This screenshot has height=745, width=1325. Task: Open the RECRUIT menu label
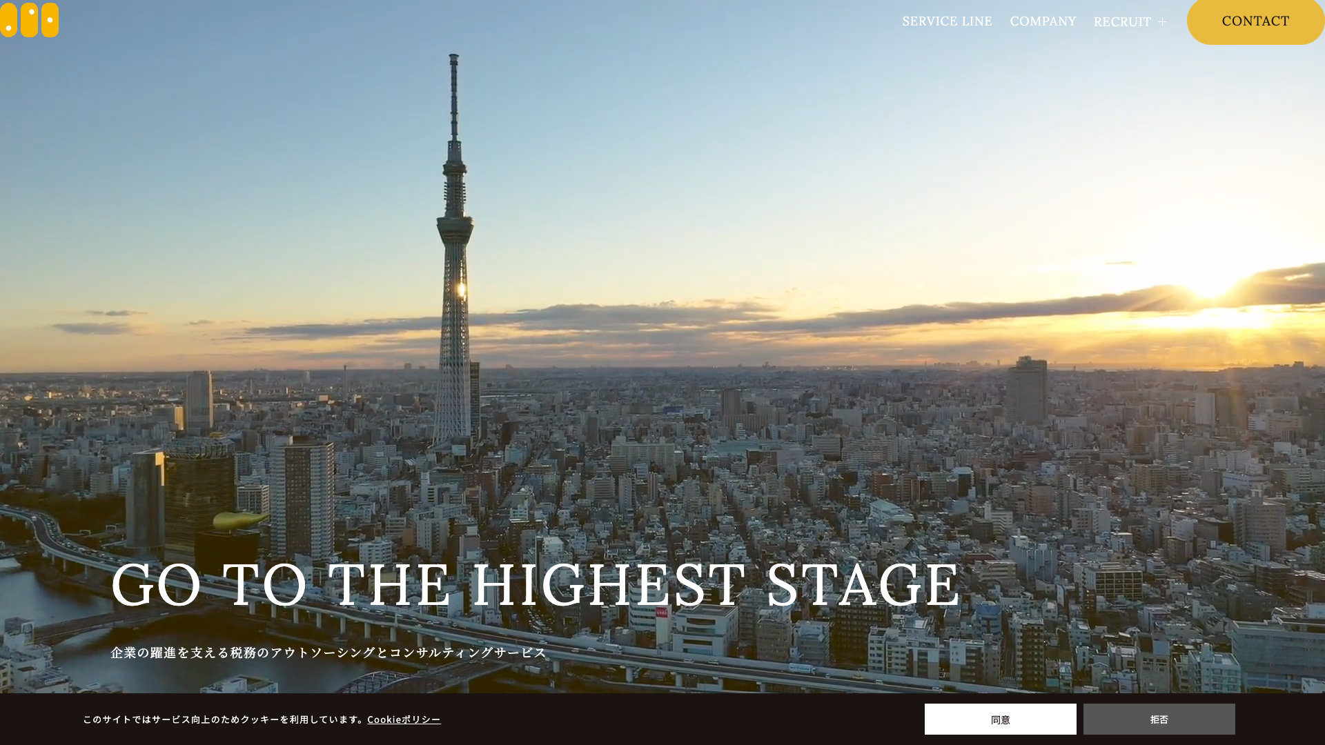pos(1122,22)
